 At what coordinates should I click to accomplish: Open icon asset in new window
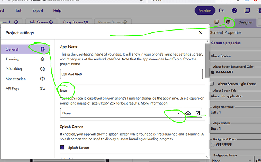pos(197,113)
